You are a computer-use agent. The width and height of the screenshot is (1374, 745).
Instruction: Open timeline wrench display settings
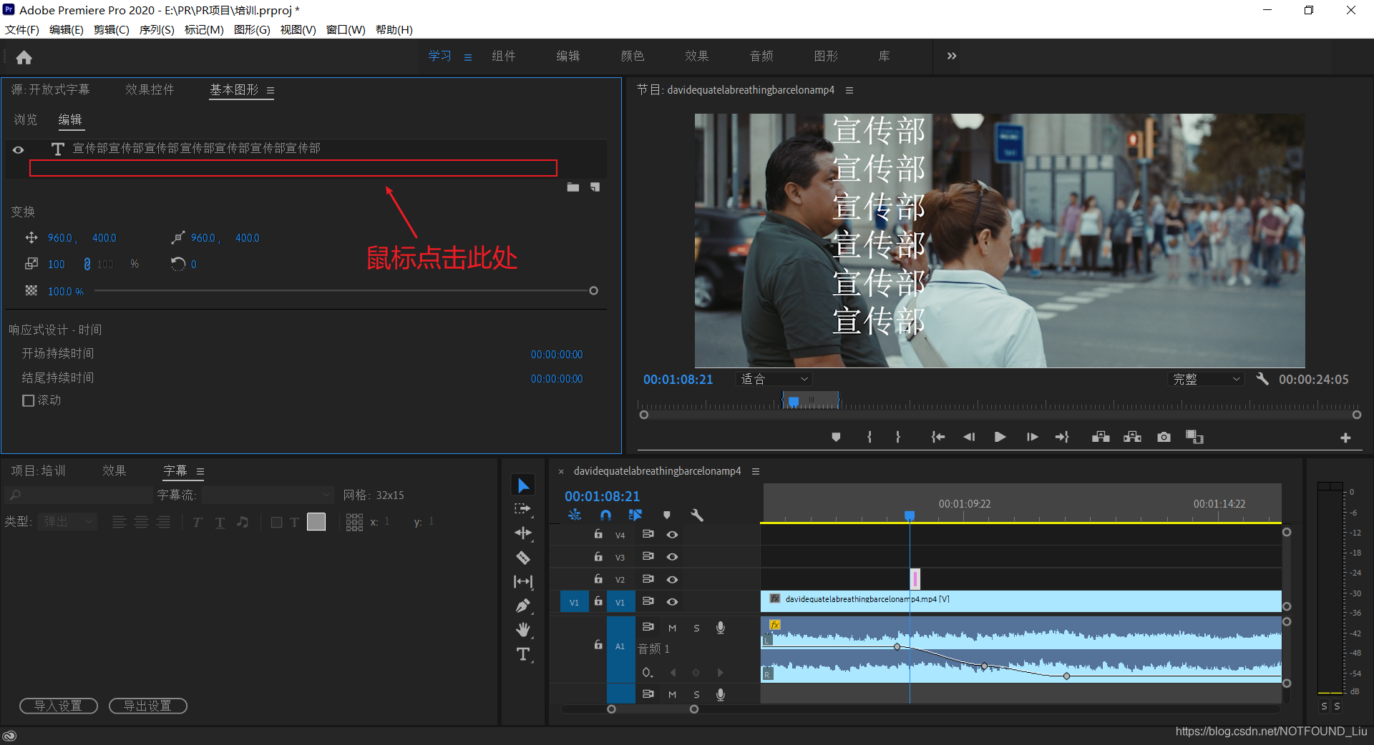coord(697,515)
